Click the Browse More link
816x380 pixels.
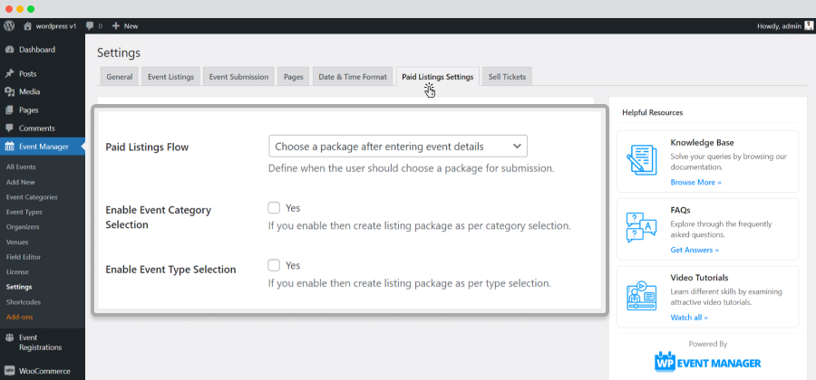[695, 182]
